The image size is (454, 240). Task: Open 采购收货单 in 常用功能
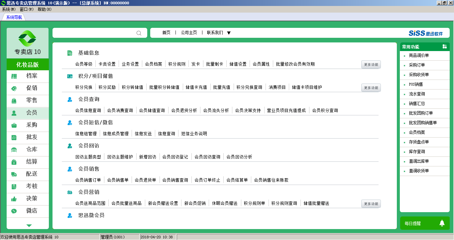(419, 75)
